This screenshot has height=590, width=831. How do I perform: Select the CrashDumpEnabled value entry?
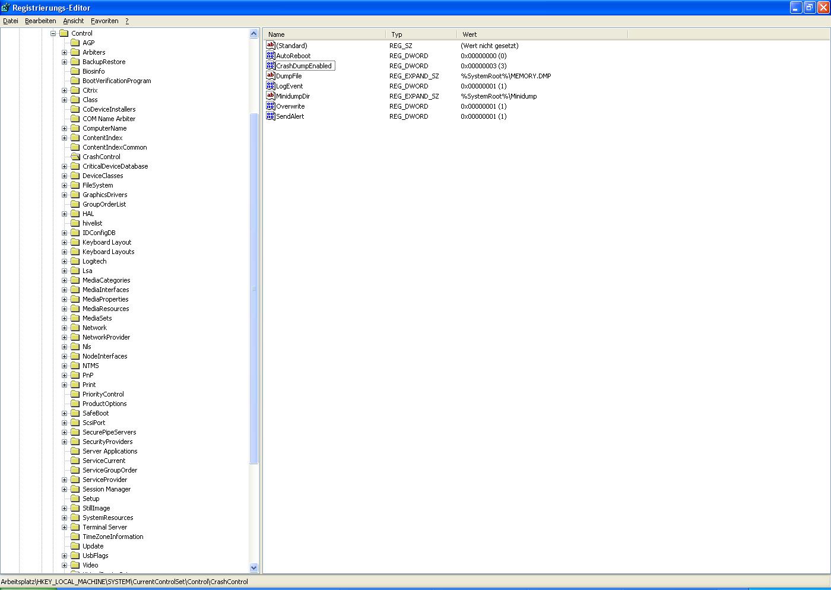pos(304,66)
